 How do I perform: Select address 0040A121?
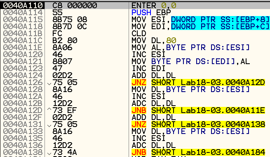pyautogui.click(x=23, y=62)
